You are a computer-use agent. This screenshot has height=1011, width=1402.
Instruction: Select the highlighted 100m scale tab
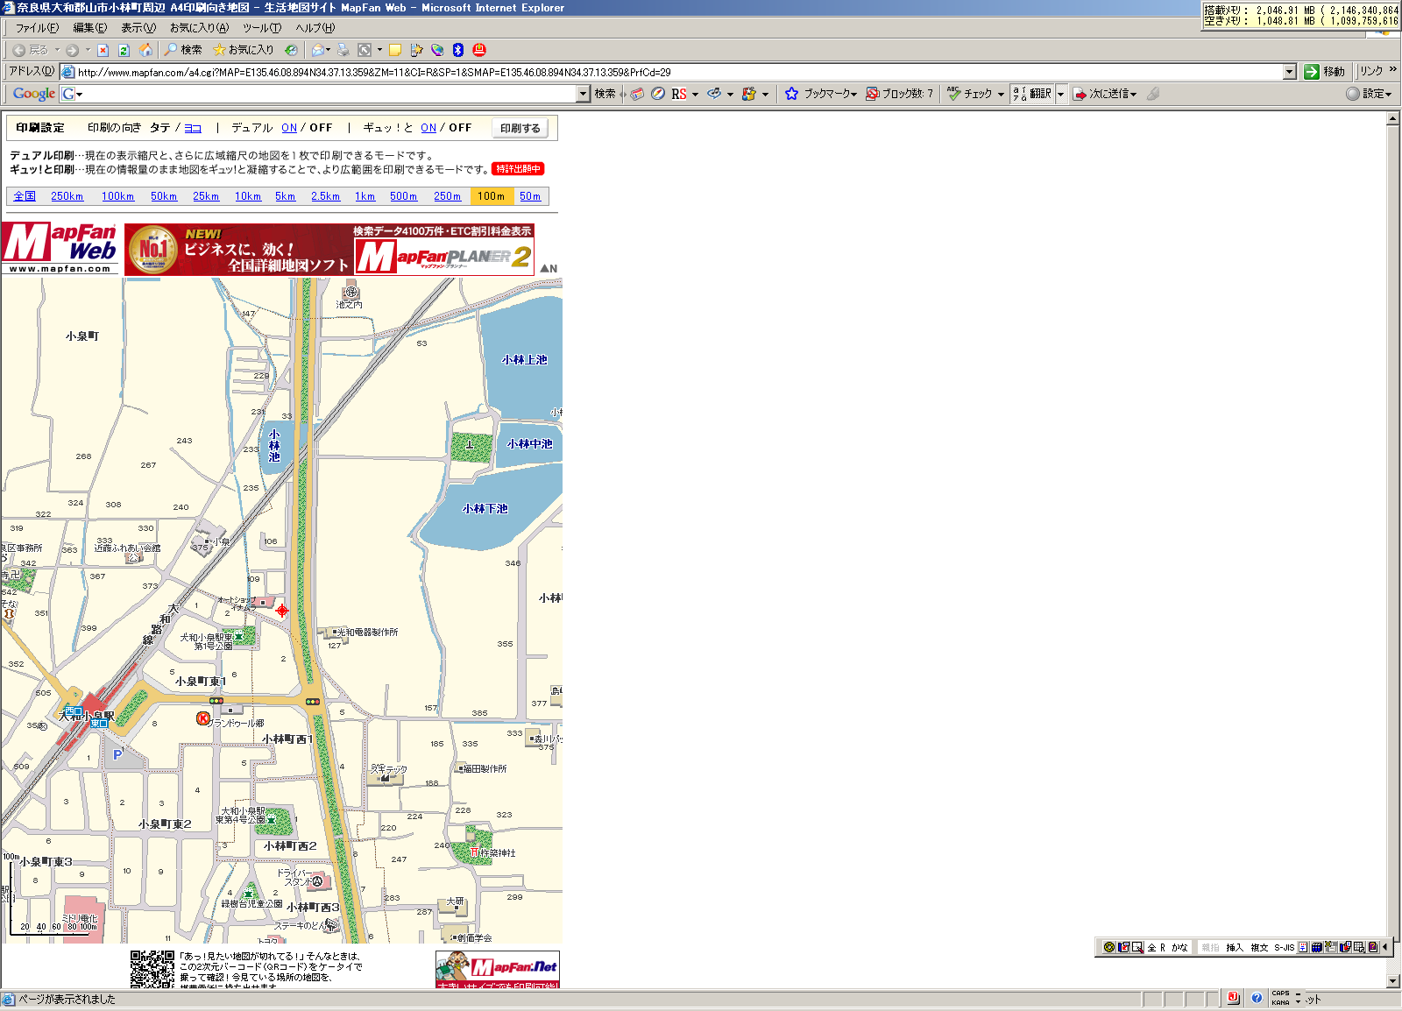pos(492,196)
